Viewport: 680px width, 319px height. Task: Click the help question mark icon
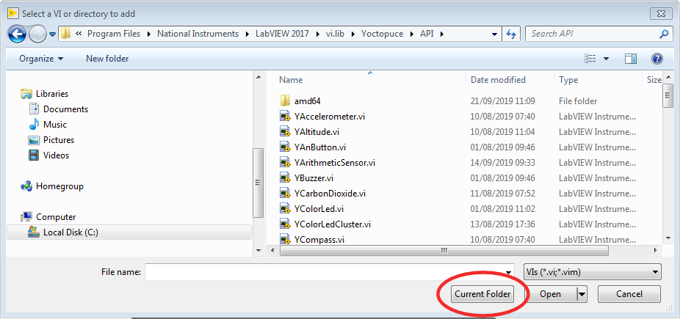pos(657,59)
